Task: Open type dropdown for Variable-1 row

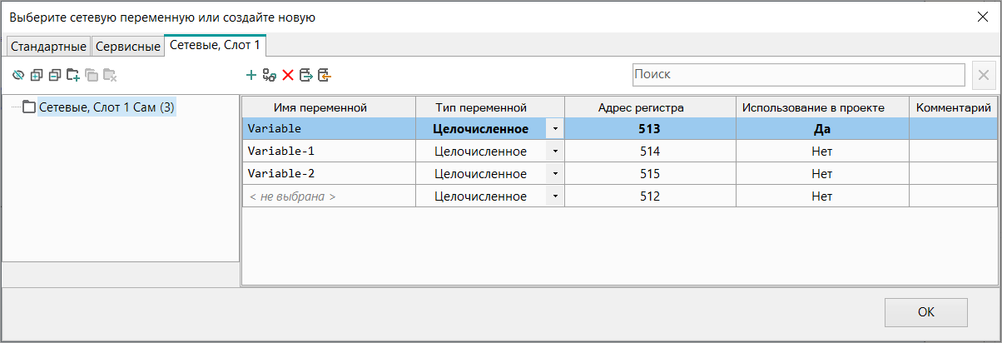Action: (x=554, y=152)
